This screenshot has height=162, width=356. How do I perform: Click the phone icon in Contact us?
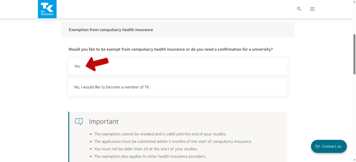pyautogui.click(x=317, y=146)
